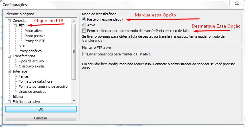Click the tree scrollbar down arrow
This screenshot has width=245, height=127.
click(x=74, y=101)
